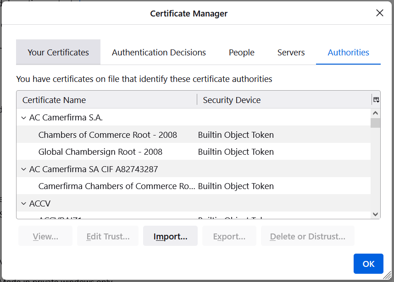Select Global Chambersign Root - 2008 row
Viewport: 394px width, 282px height.
[x=100, y=152]
